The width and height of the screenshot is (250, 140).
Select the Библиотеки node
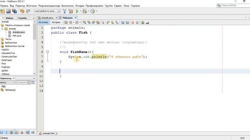pos(11,43)
